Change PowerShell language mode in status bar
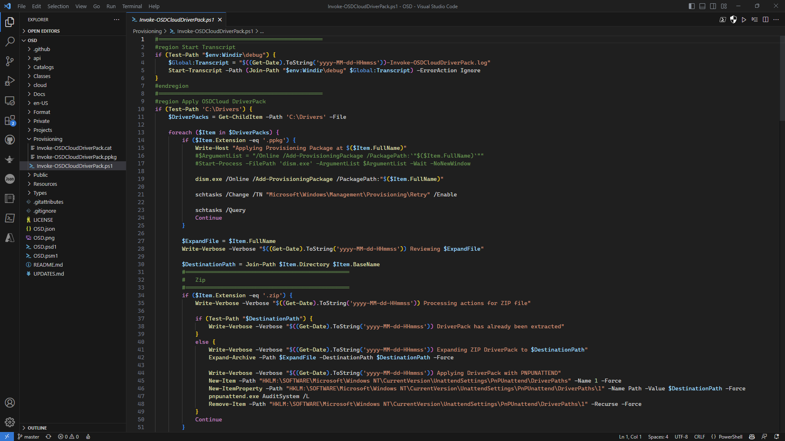 [730, 437]
